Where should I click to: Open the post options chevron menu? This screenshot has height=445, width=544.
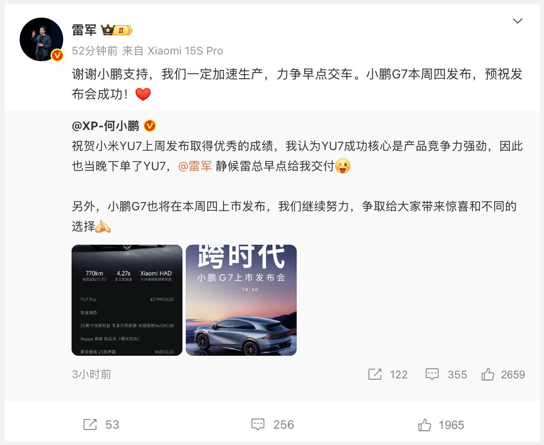(x=518, y=21)
